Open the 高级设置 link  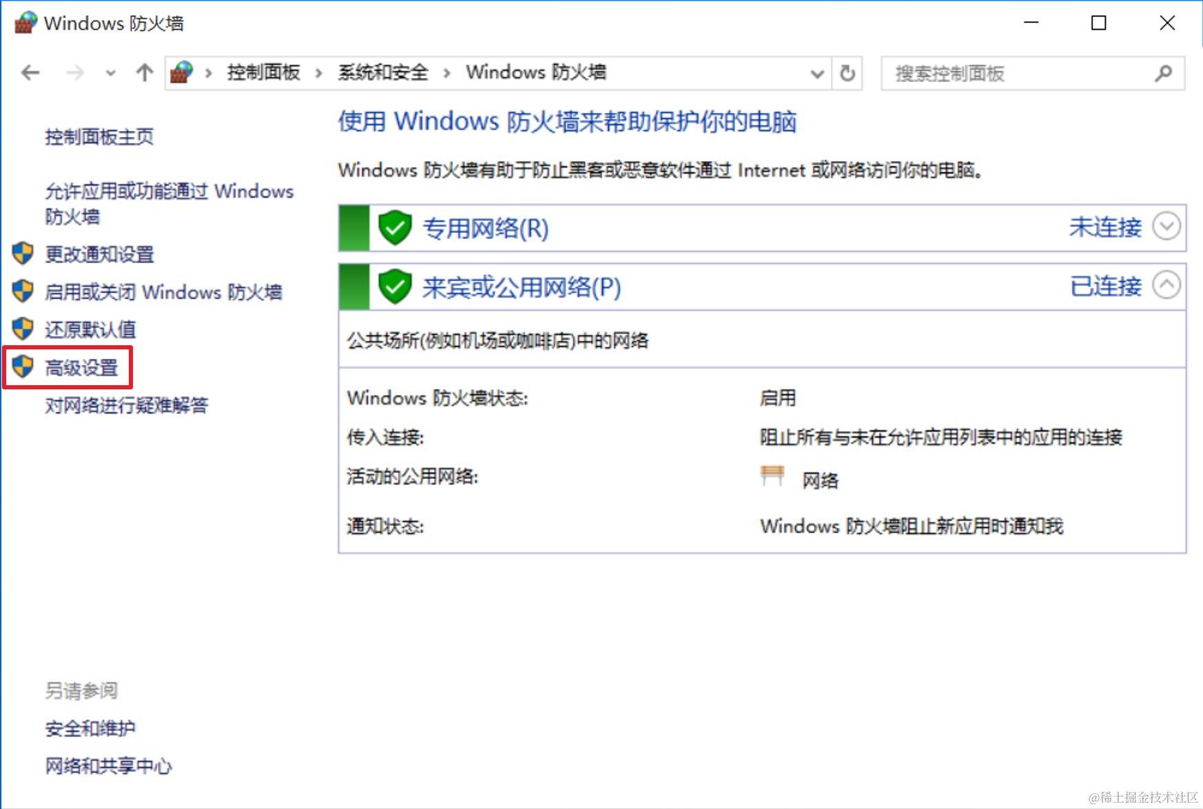pyautogui.click(x=82, y=368)
